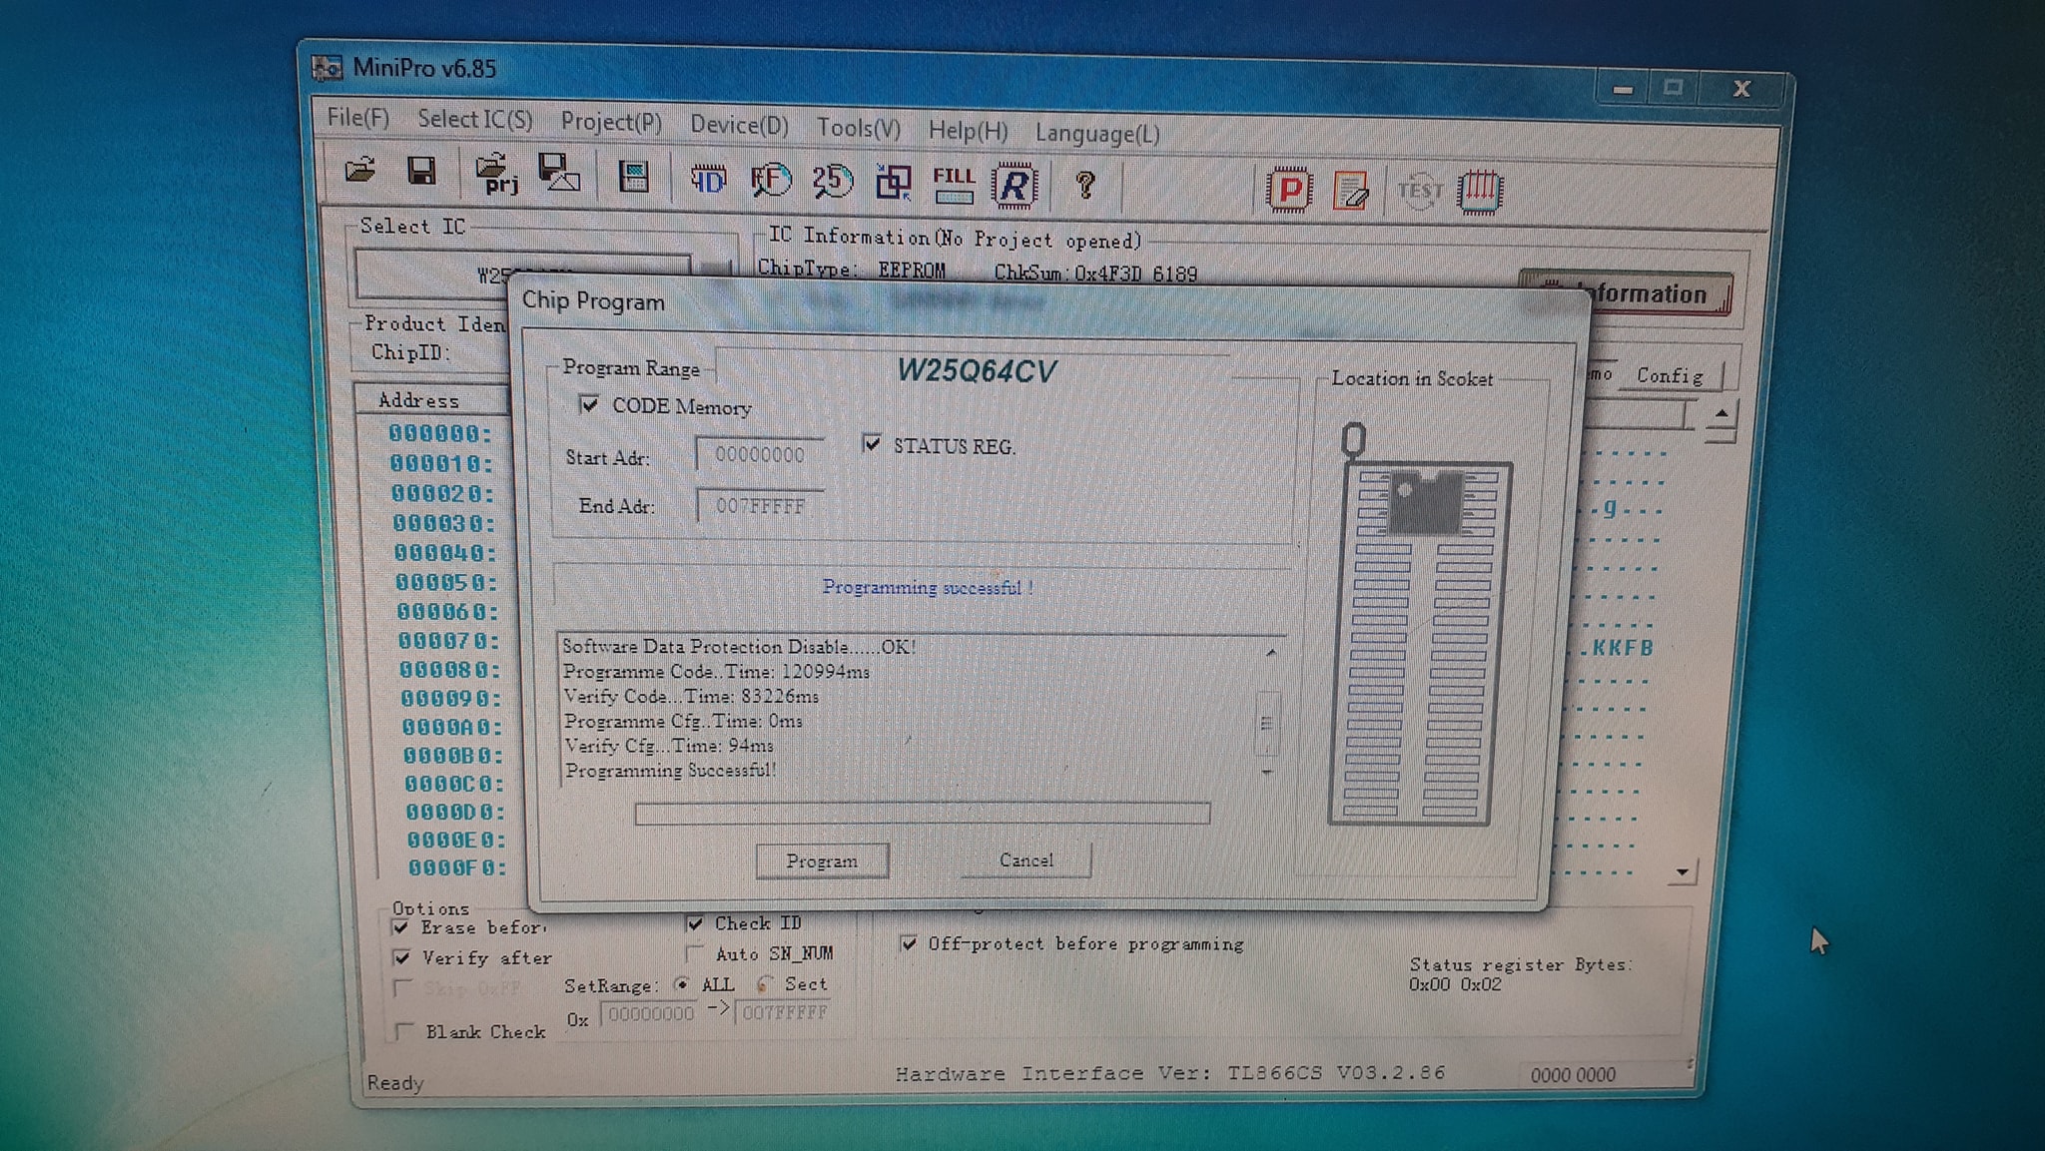The height and width of the screenshot is (1151, 2045).
Task: Click the End Adr input field
Action: 760,506
